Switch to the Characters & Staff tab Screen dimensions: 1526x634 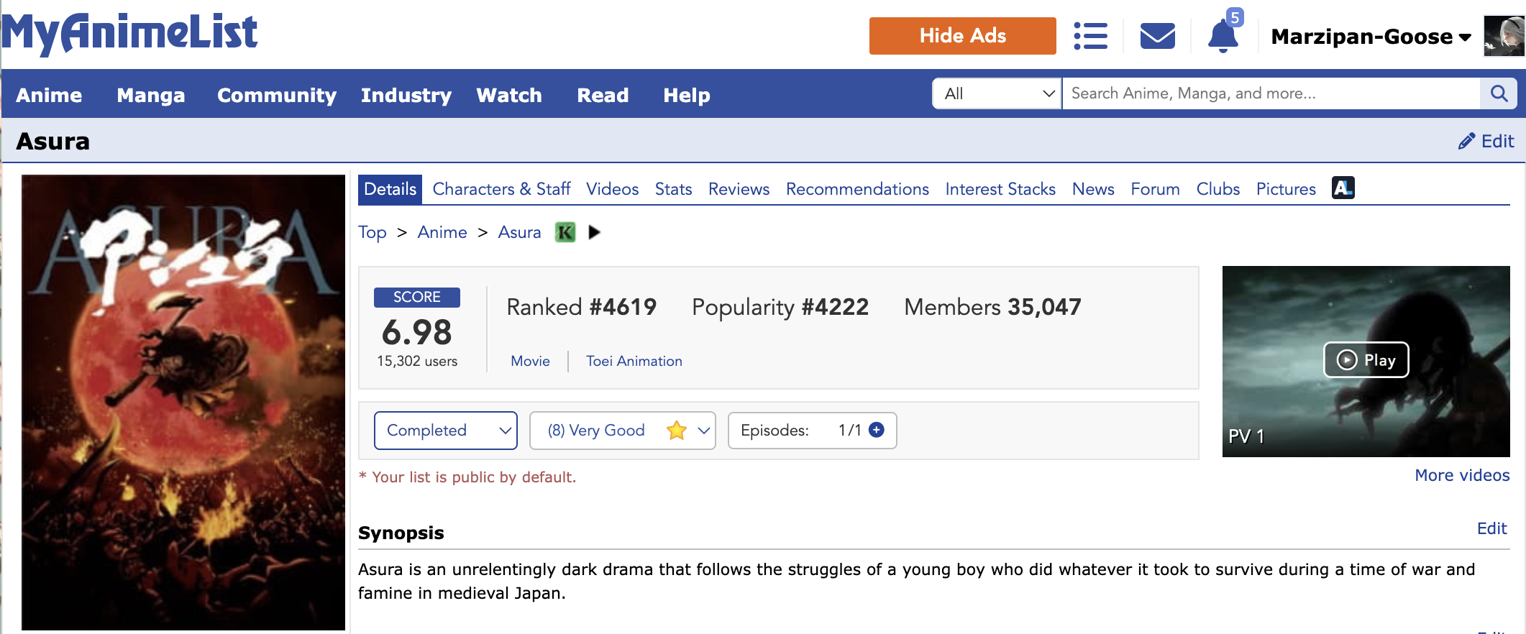(501, 189)
